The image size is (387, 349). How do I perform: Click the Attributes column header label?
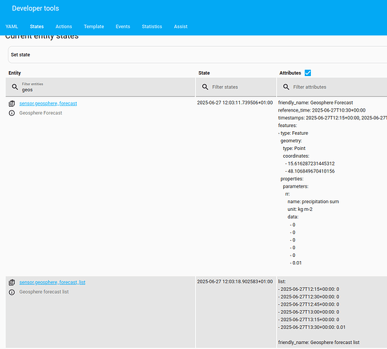click(x=290, y=73)
